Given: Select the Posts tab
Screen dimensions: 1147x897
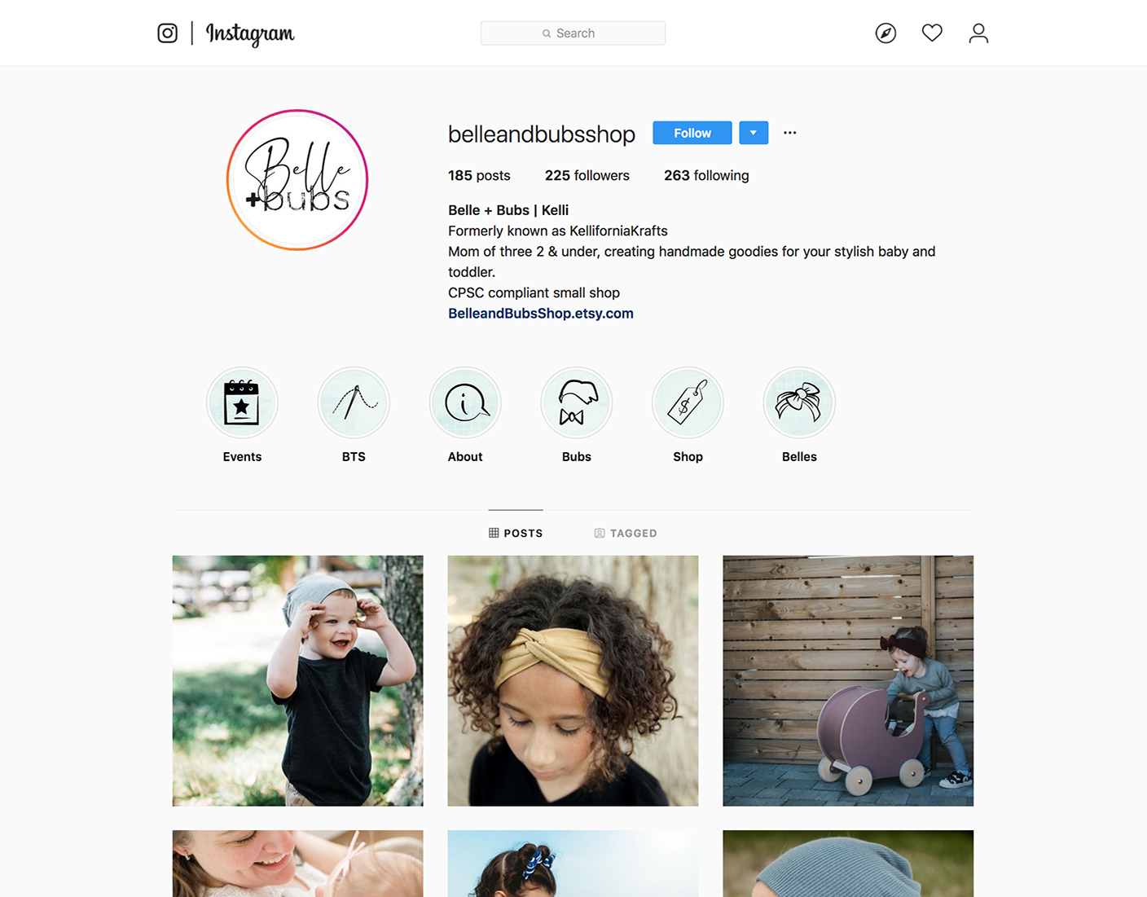Looking at the screenshot, I should (516, 533).
